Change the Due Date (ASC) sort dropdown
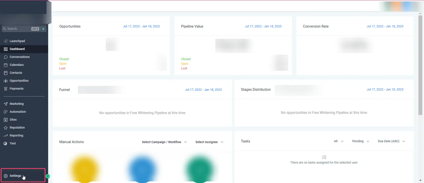The width and height of the screenshot is (424, 183). 391,141
